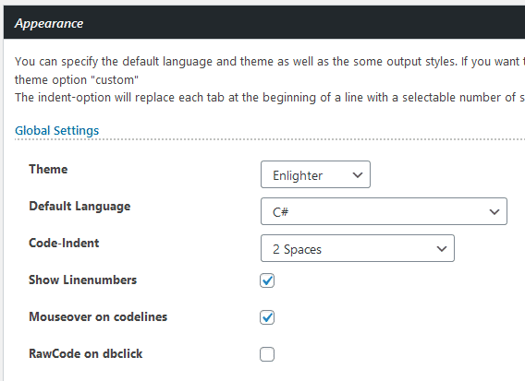Click the Global Settings section heading
525x381 pixels.
click(57, 131)
